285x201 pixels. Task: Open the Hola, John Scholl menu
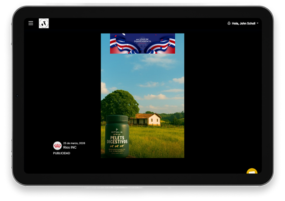244,23
